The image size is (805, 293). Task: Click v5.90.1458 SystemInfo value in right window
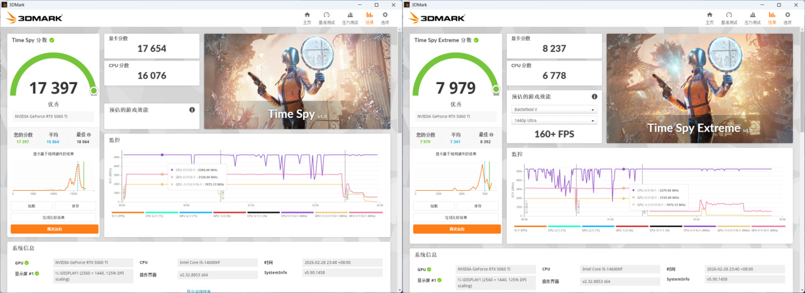click(x=746, y=279)
